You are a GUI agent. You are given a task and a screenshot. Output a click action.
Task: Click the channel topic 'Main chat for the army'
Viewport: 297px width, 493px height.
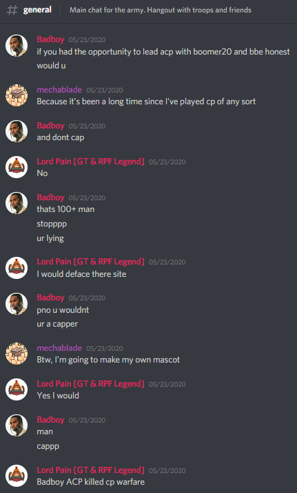click(x=161, y=10)
